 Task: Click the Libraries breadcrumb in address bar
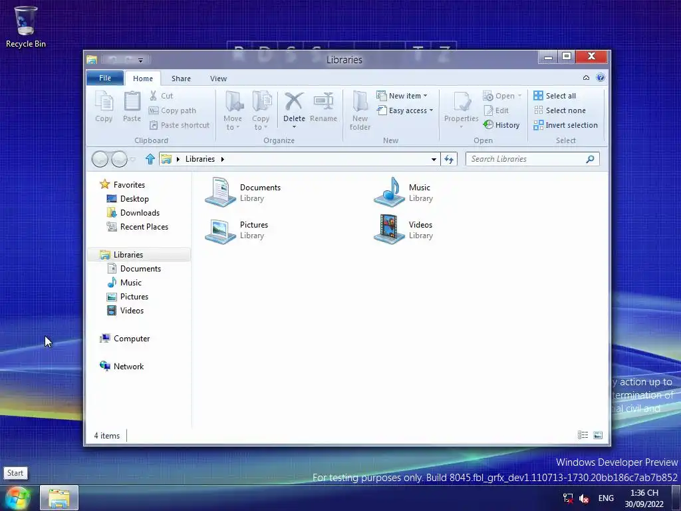pos(200,159)
